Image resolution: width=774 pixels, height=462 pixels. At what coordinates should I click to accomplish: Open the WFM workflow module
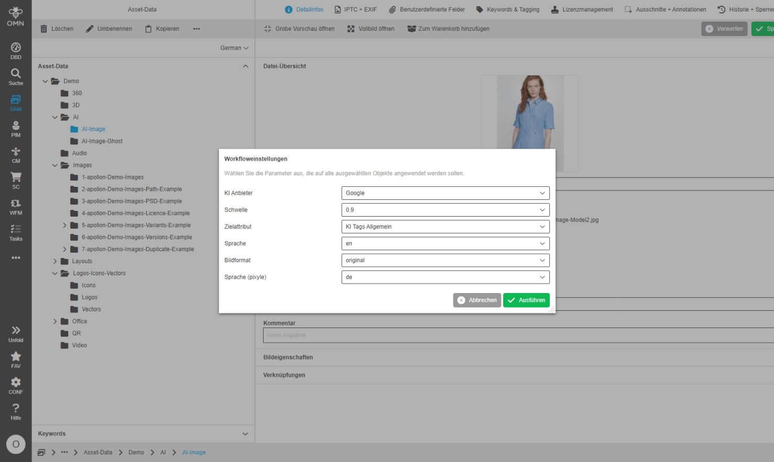tap(16, 207)
